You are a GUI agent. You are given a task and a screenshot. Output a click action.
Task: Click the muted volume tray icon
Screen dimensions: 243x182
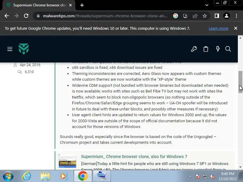point(212,176)
